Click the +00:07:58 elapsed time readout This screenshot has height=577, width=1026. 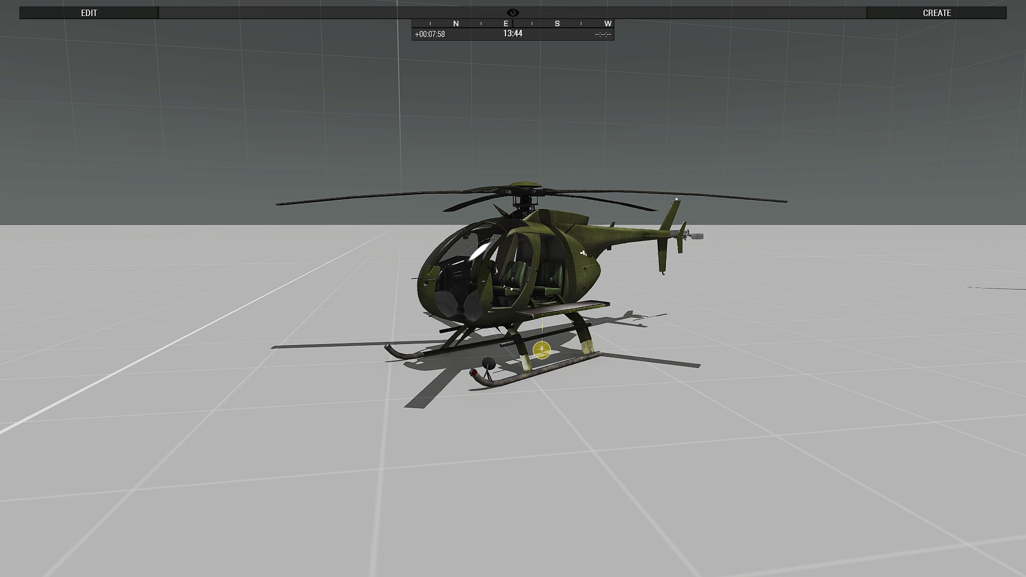click(x=430, y=34)
